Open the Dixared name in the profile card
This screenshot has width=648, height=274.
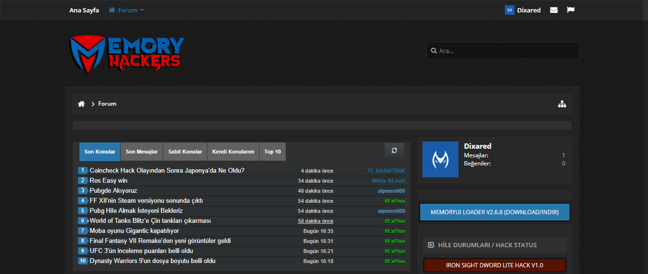(x=478, y=146)
